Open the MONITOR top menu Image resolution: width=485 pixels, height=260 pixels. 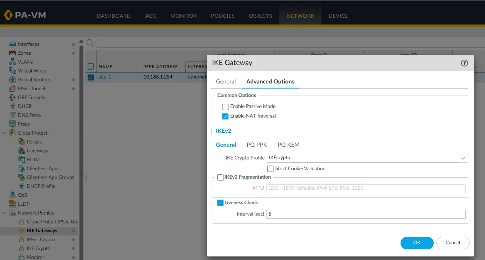click(x=184, y=16)
